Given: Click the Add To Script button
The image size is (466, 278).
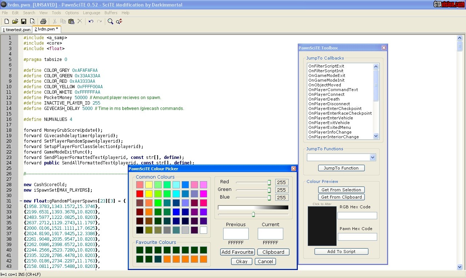Looking at the screenshot, I should (x=341, y=252).
